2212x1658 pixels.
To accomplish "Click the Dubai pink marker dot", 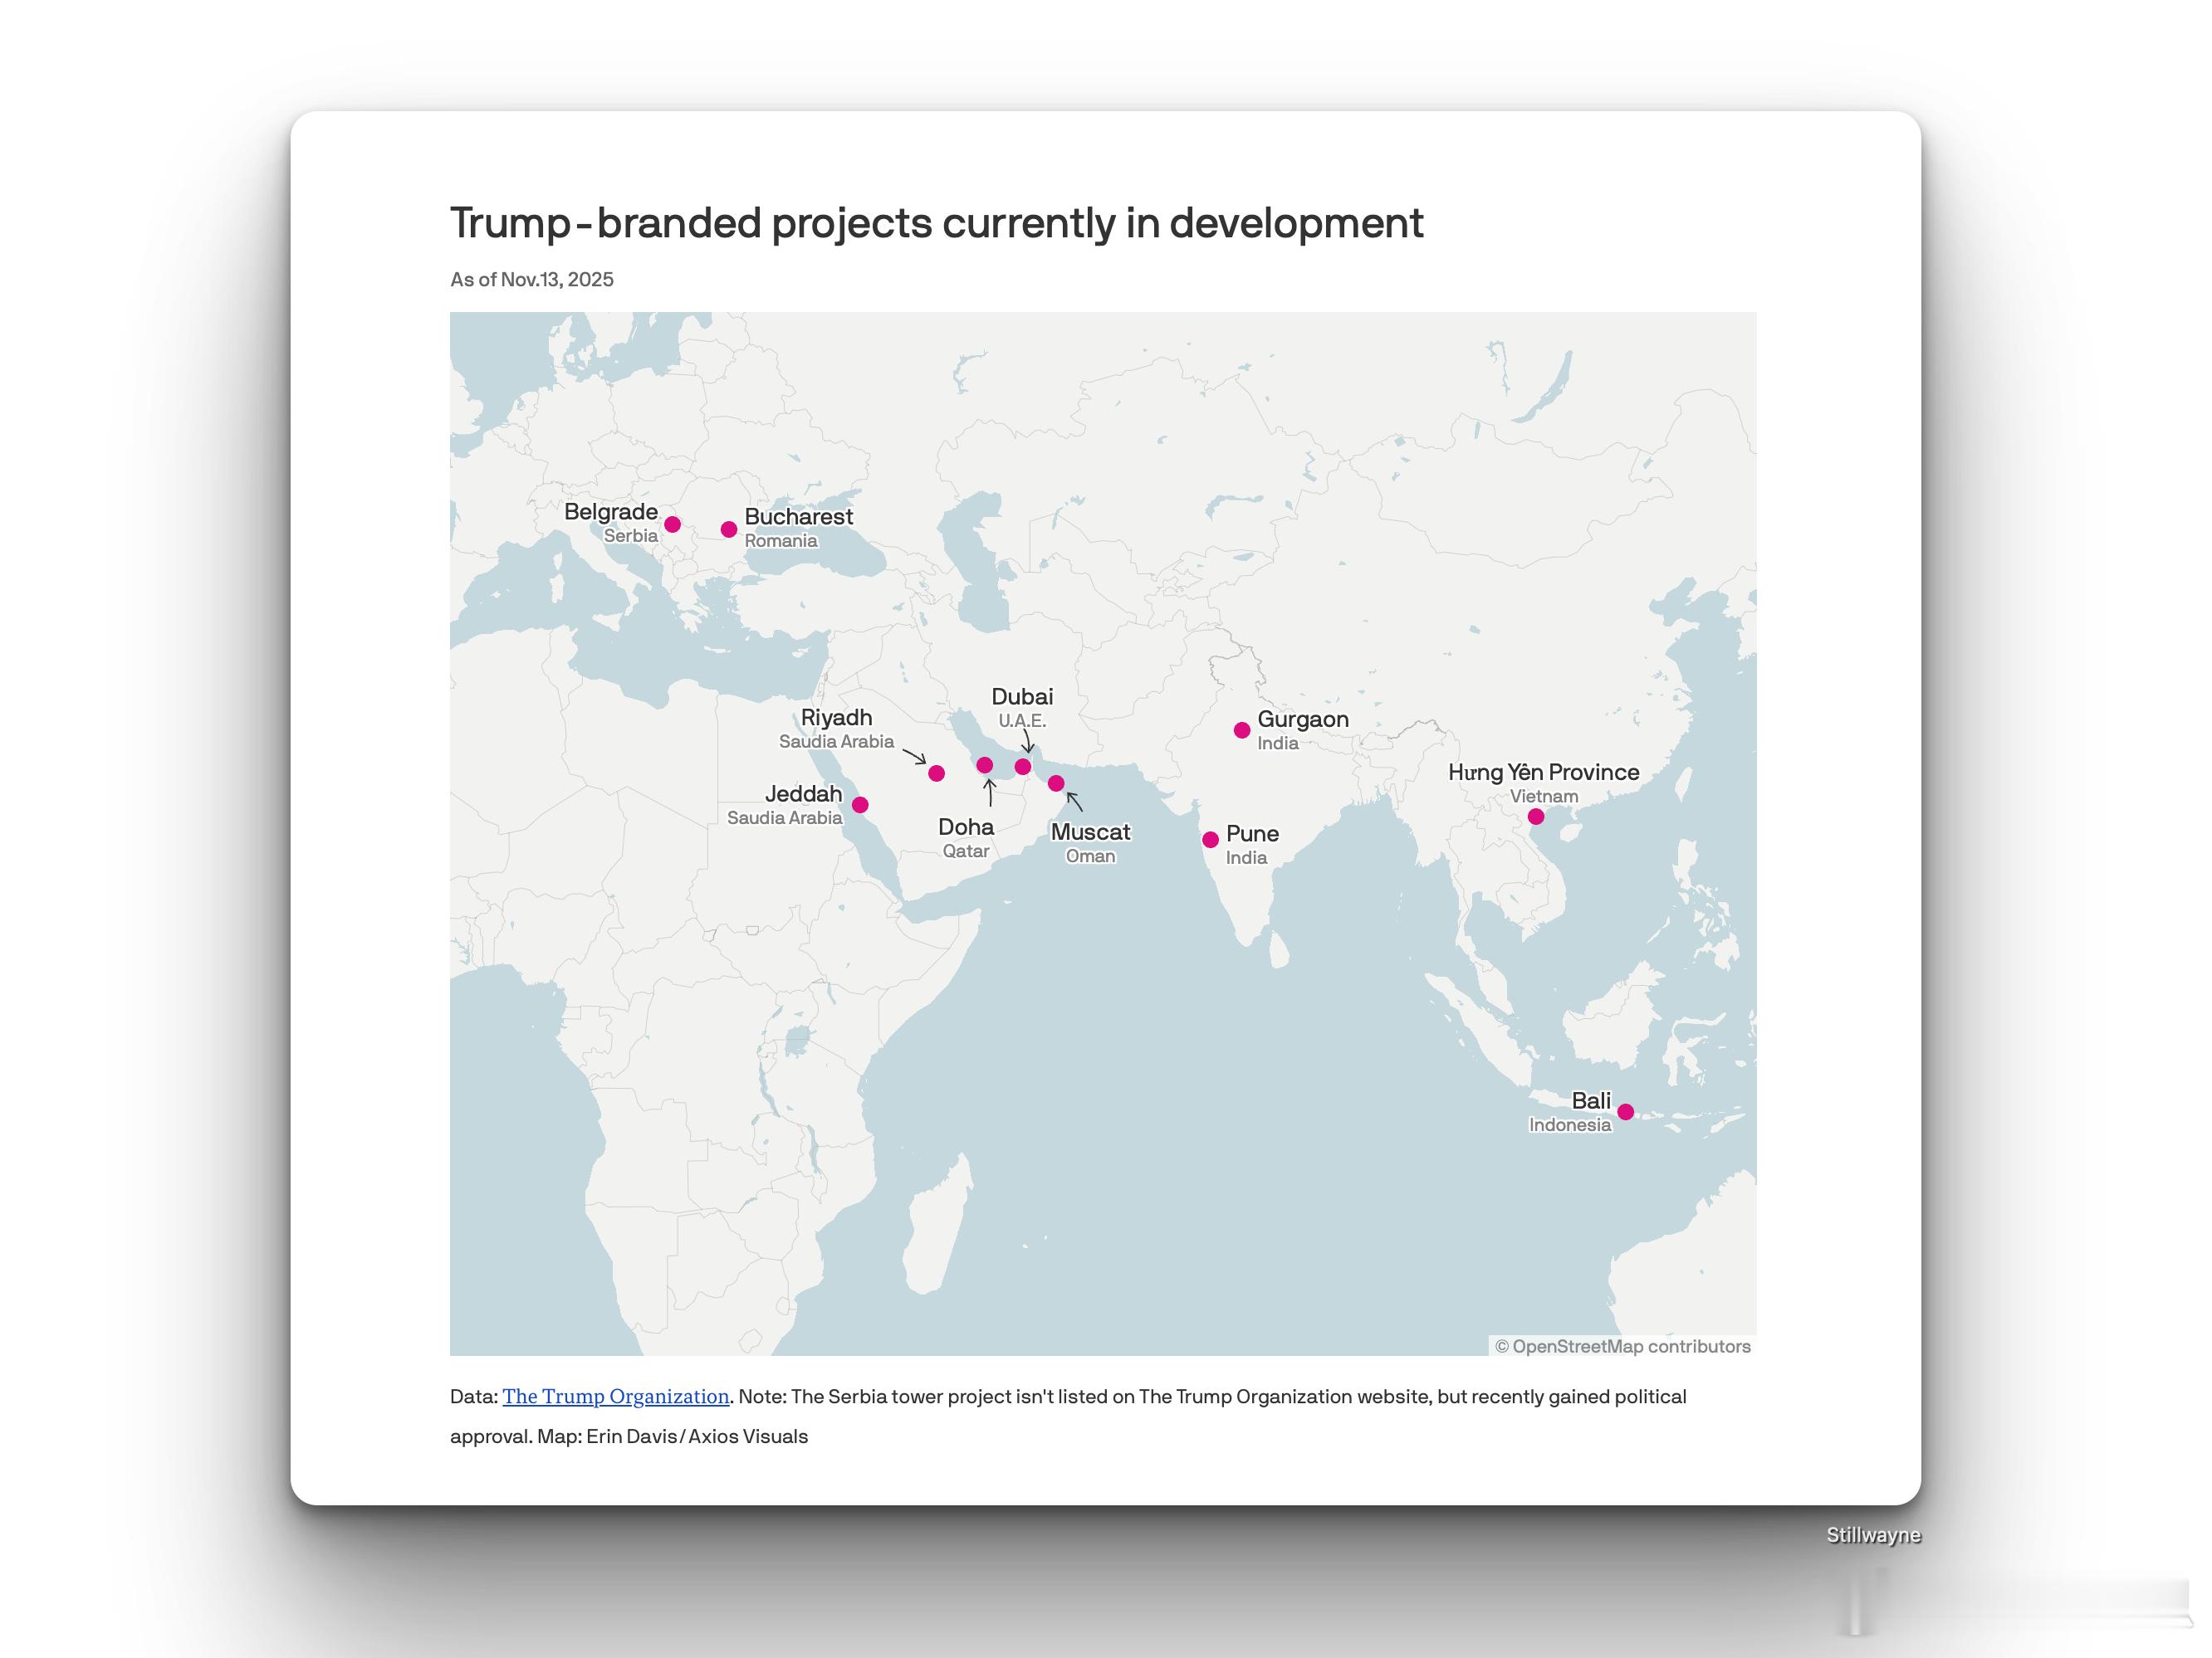I will 1023,767.
